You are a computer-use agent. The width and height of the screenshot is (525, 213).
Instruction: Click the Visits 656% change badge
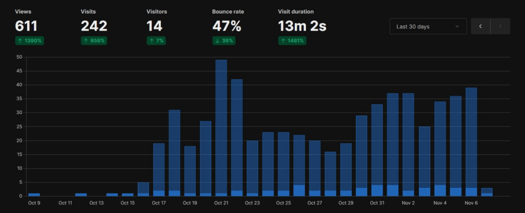[94, 40]
